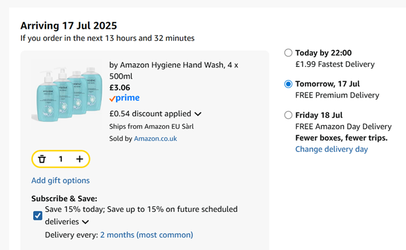Choose the Tomorrow, 17 Jul radio button

[x=288, y=84]
